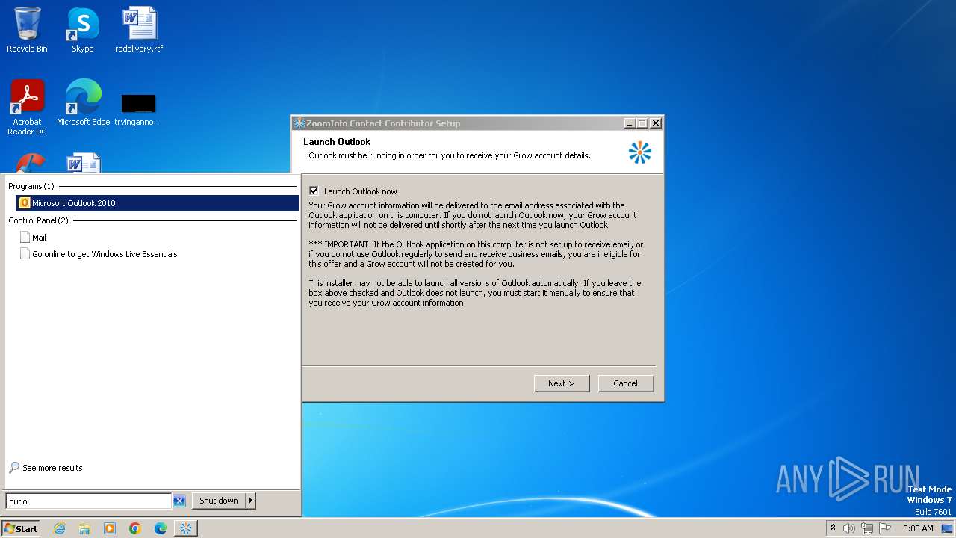This screenshot has height=538, width=956.
Task: Select the redelivery.rtf desktop file
Action: 139,30
